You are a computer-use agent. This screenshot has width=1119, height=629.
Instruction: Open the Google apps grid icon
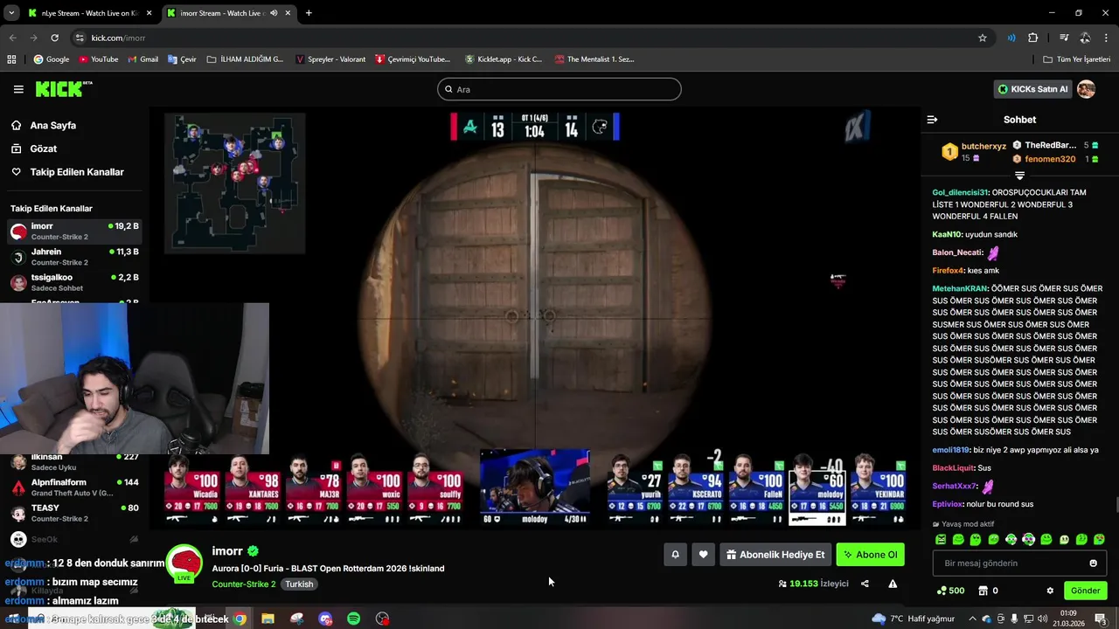click(11, 59)
